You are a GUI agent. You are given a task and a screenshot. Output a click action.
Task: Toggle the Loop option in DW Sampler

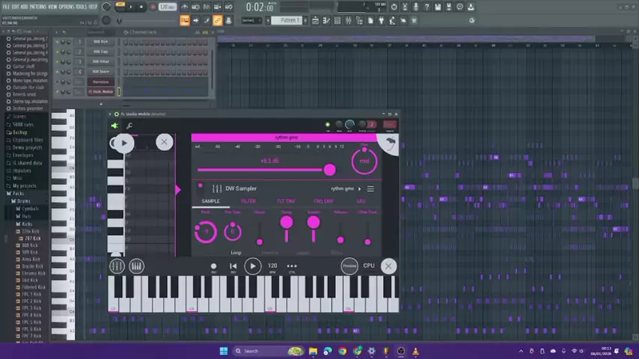pos(236,253)
